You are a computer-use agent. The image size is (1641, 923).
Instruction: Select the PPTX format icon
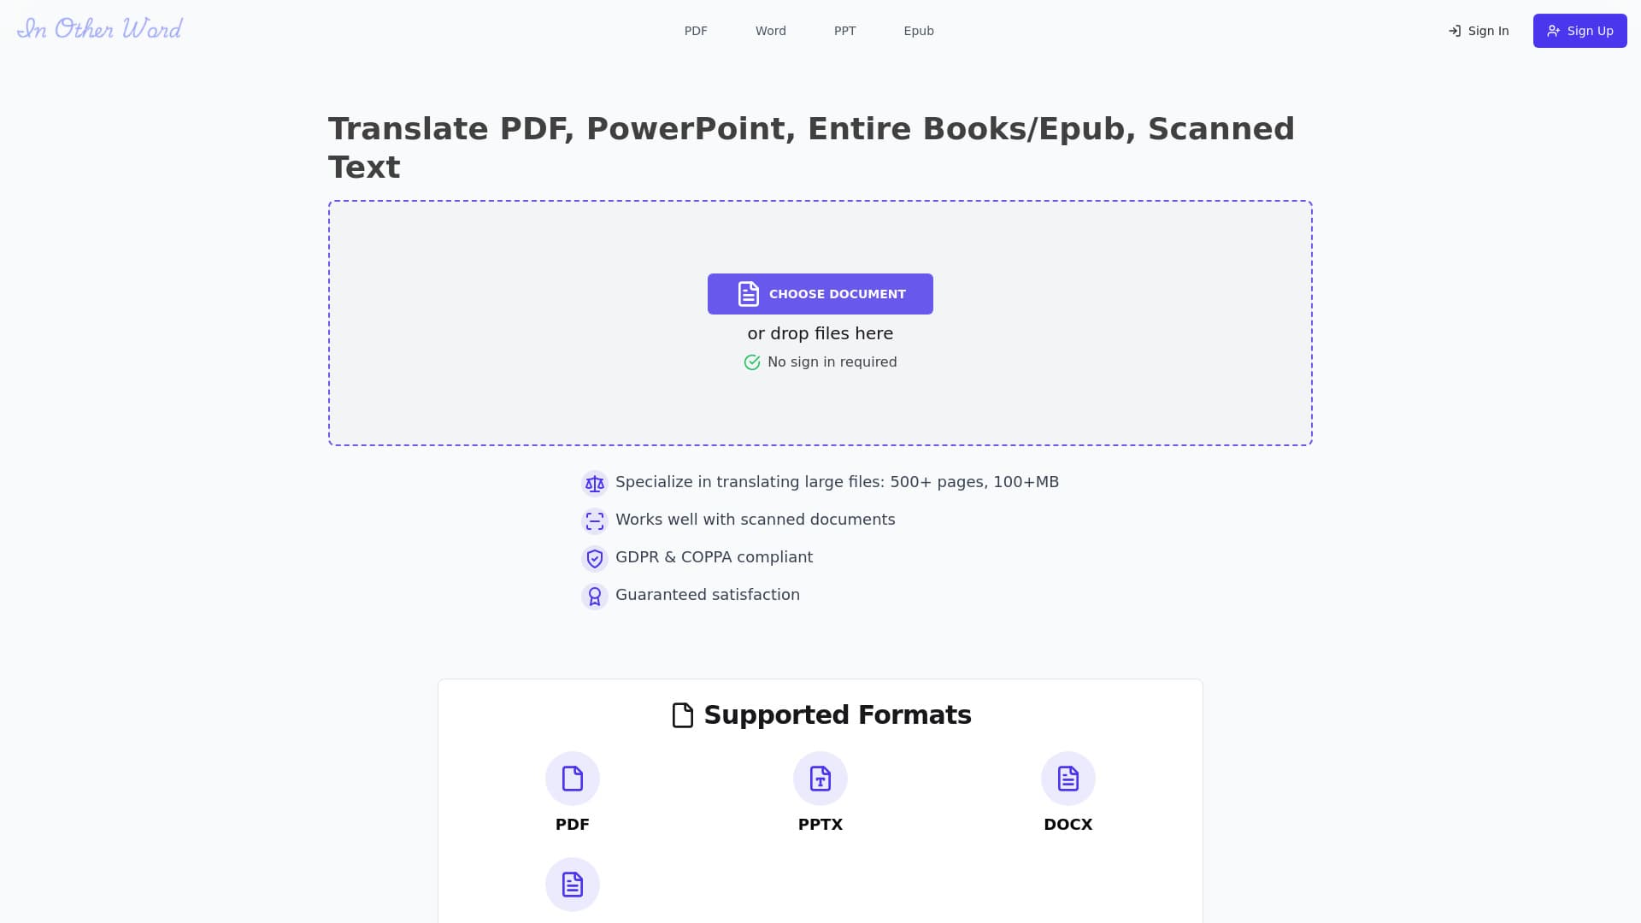point(820,779)
